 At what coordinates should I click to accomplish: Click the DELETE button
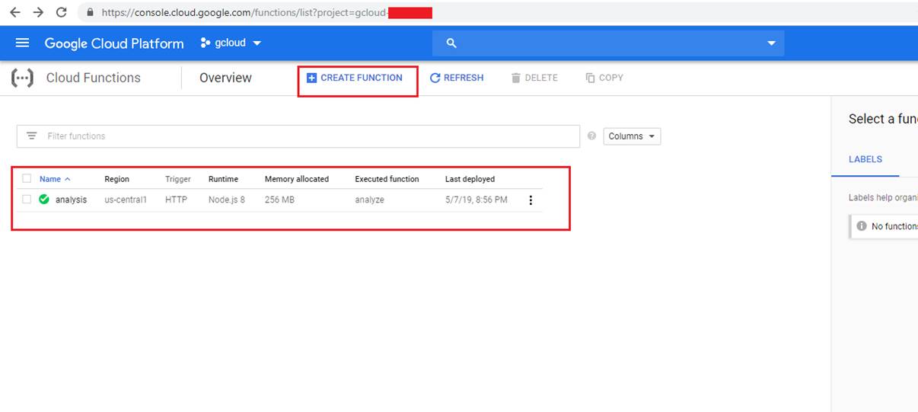[x=534, y=78]
